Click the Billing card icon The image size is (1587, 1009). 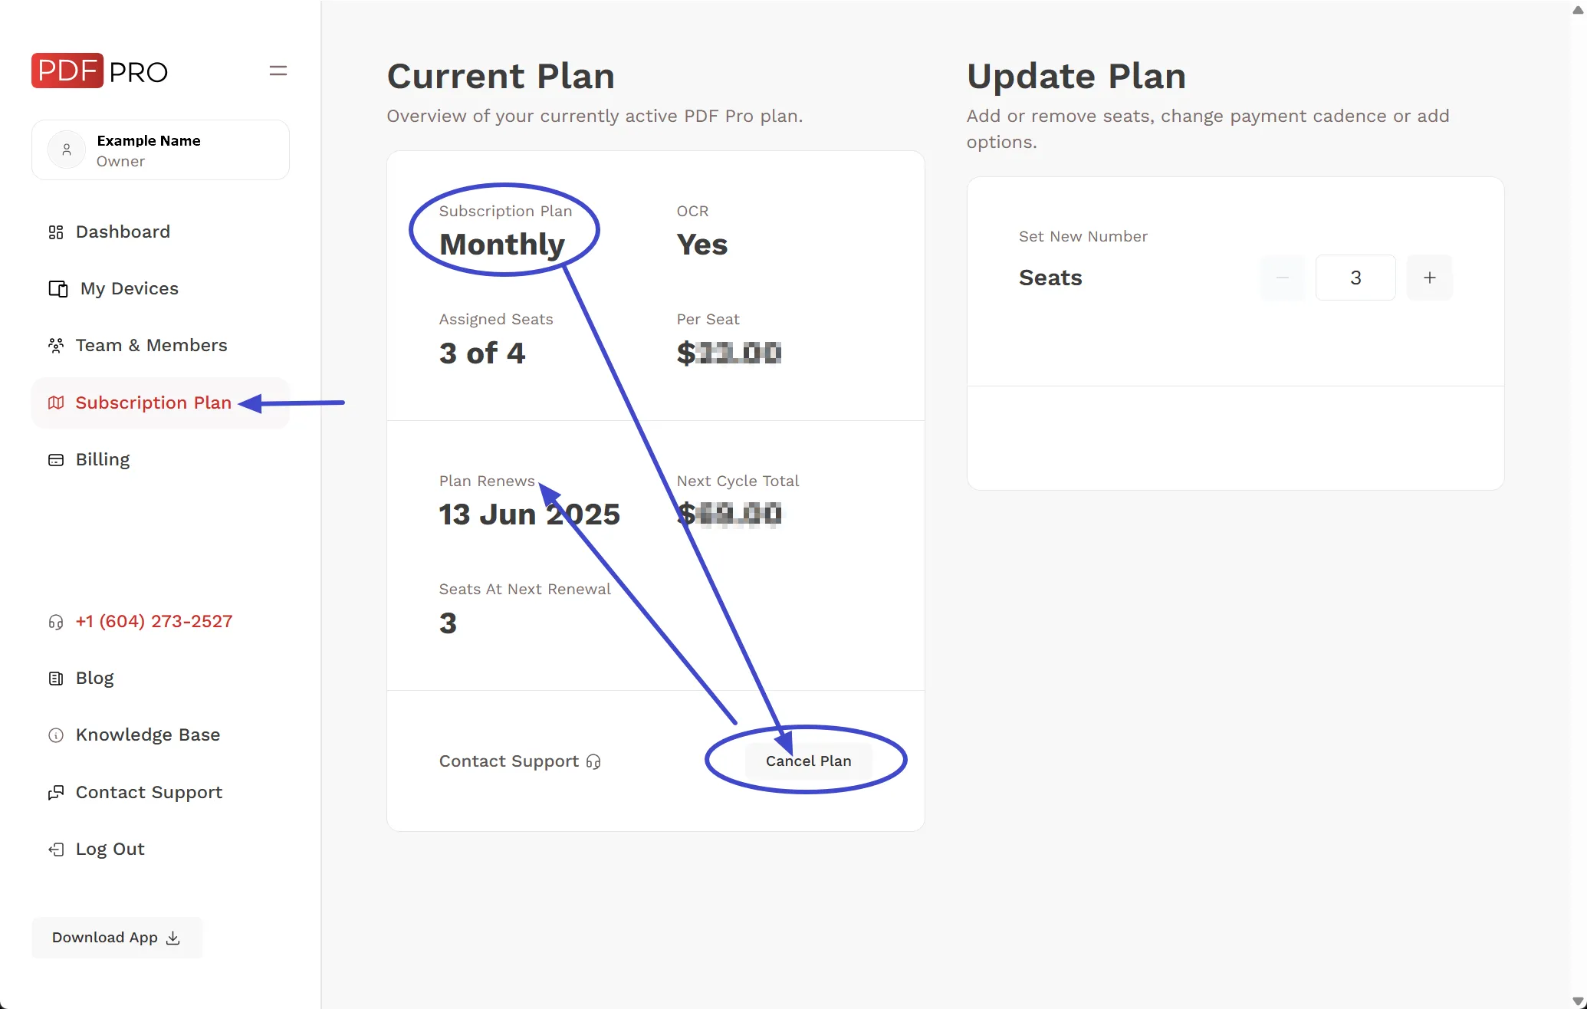coord(56,460)
